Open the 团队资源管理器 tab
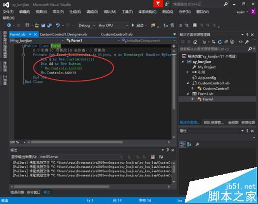258x204 pixels. click(x=214, y=123)
